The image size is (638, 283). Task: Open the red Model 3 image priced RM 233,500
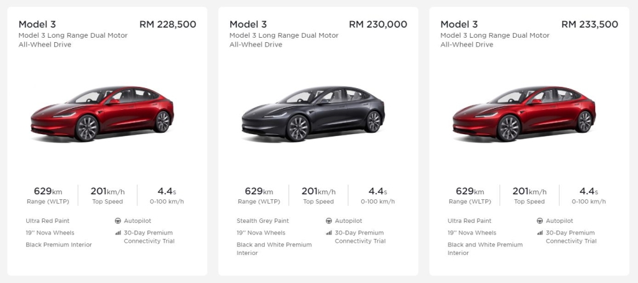[x=524, y=114]
